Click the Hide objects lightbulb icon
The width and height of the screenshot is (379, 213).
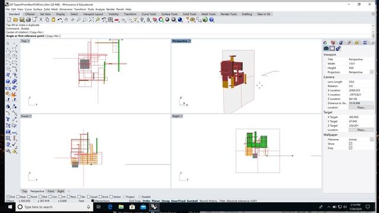point(142,20)
